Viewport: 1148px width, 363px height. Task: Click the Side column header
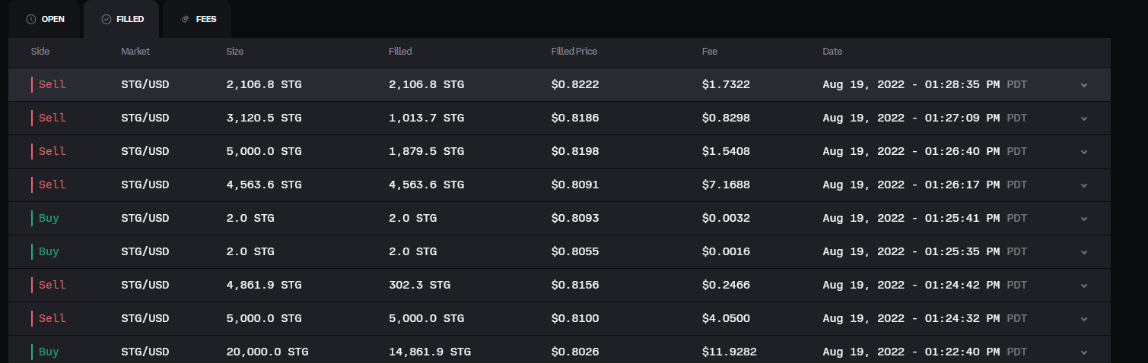pyautogui.click(x=40, y=52)
